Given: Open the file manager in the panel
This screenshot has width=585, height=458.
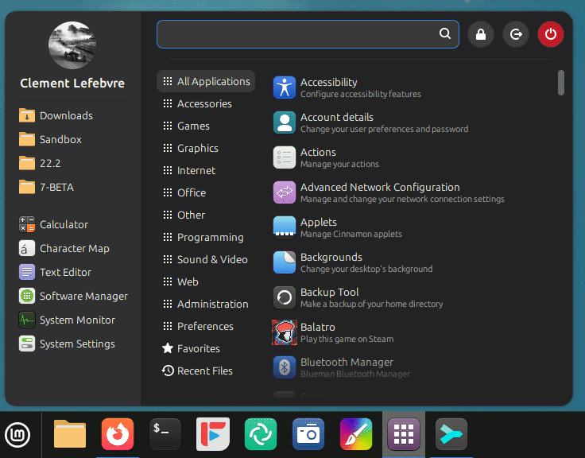Looking at the screenshot, I should coord(70,434).
